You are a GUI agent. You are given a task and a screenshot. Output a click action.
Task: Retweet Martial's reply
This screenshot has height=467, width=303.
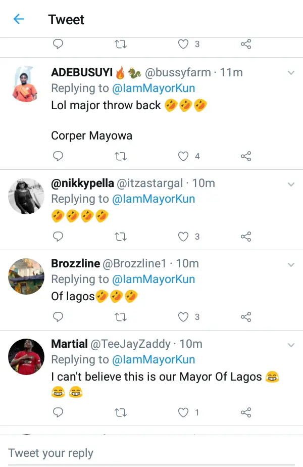(x=121, y=413)
